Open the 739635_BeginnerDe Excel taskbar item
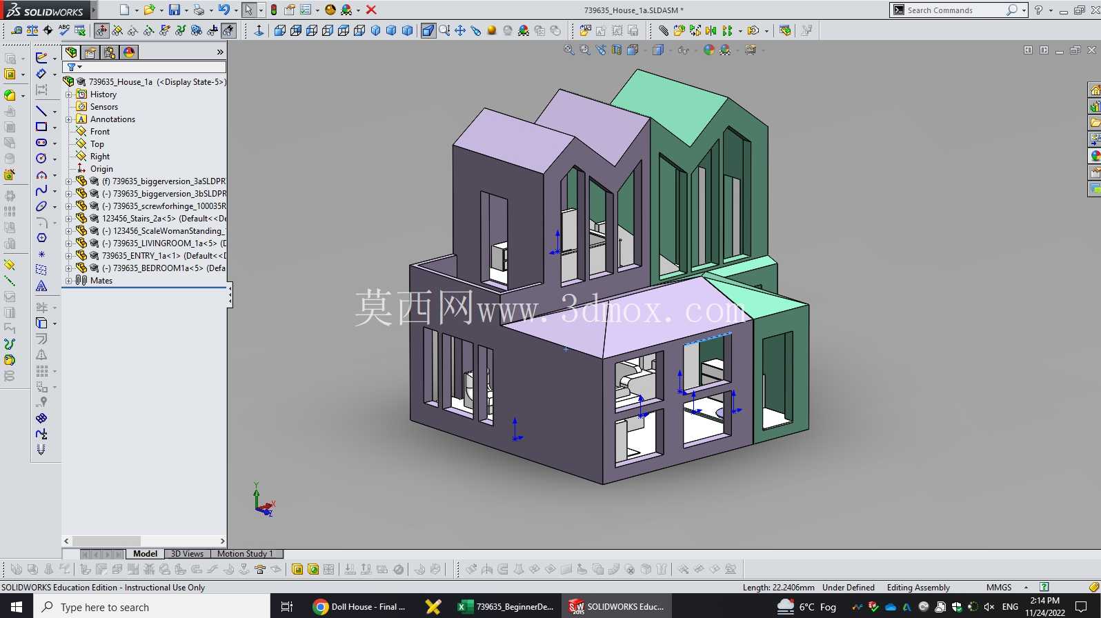The height and width of the screenshot is (618, 1101). 506,607
